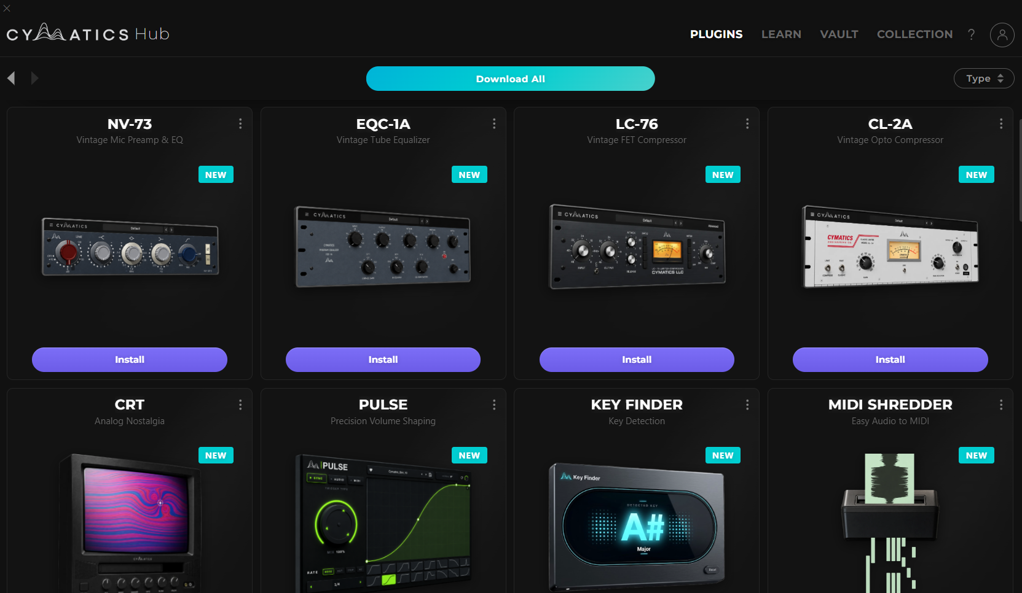
Task: Click the PULSE plugin thumbnail
Action: click(383, 523)
